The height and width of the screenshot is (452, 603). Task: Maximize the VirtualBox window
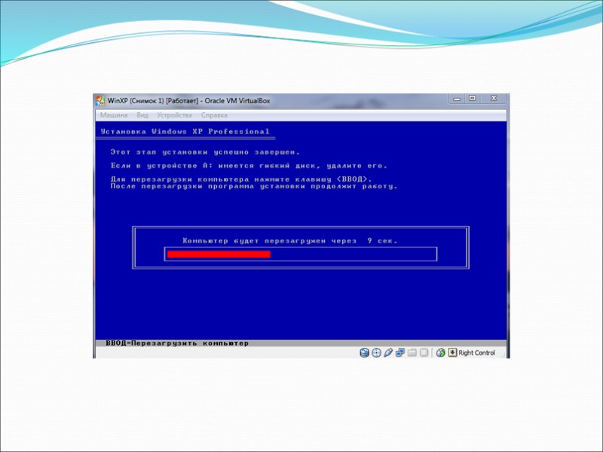point(473,99)
